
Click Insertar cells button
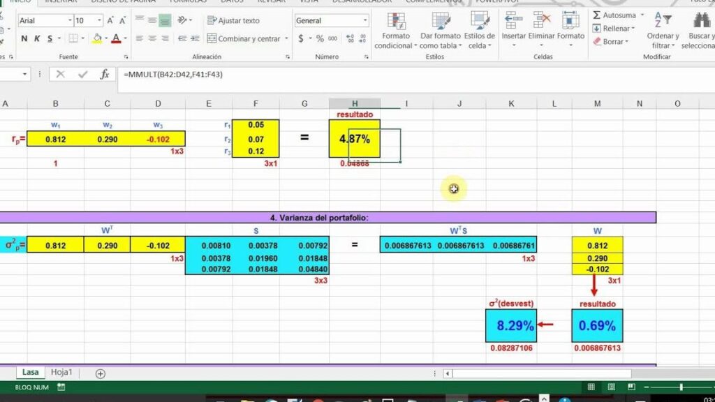click(x=513, y=31)
